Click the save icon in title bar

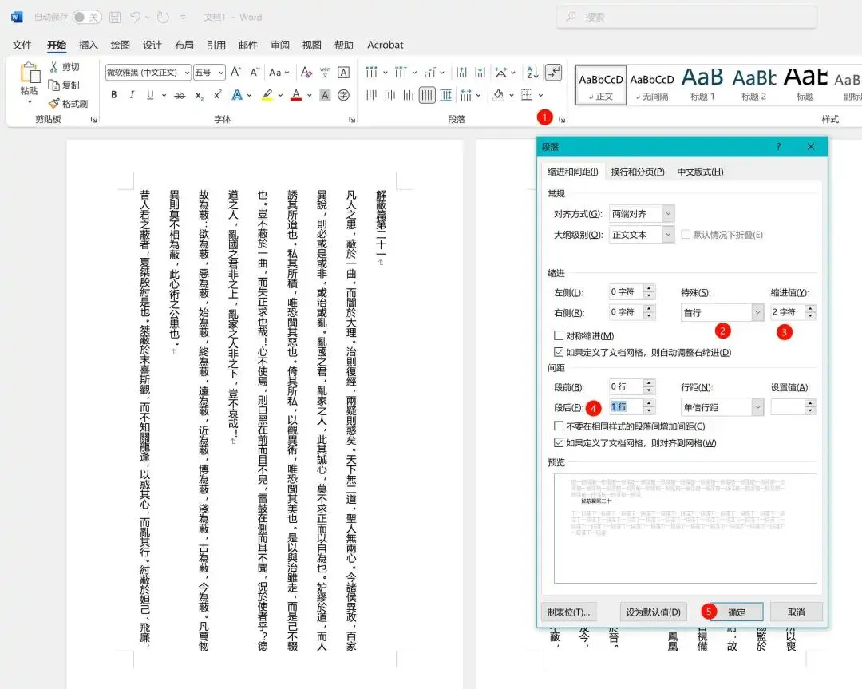[114, 17]
